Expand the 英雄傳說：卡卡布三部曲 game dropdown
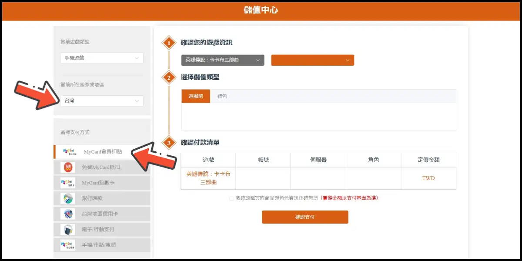Screen dimensions: 522x261 (223, 60)
